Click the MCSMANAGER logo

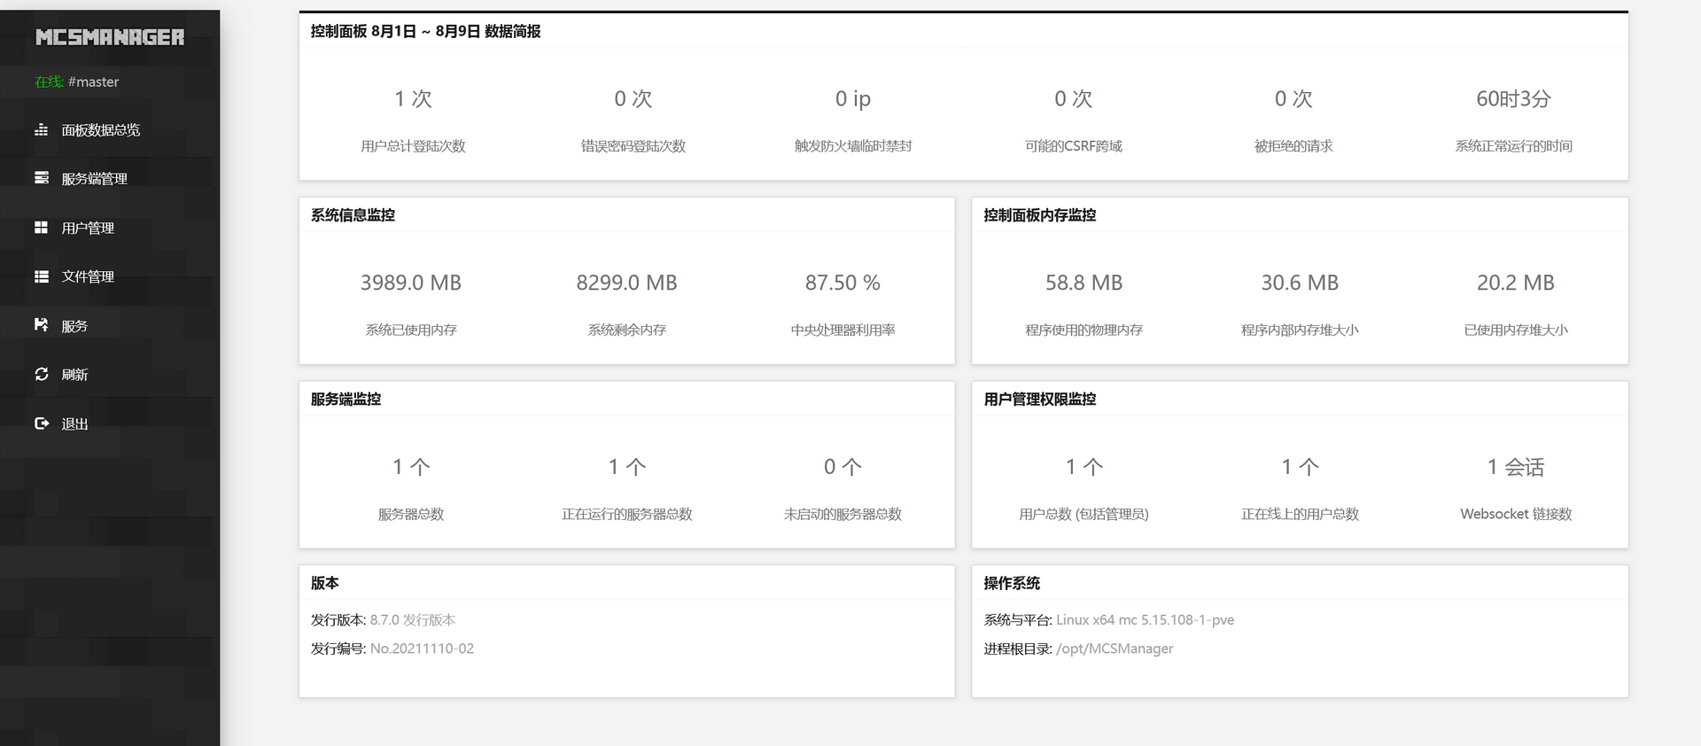click(x=110, y=37)
